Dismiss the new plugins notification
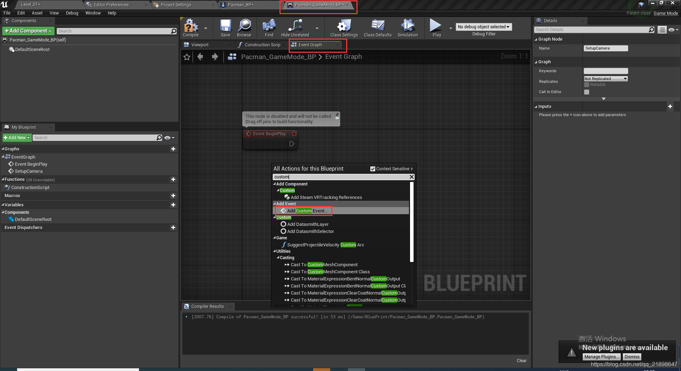 point(632,357)
